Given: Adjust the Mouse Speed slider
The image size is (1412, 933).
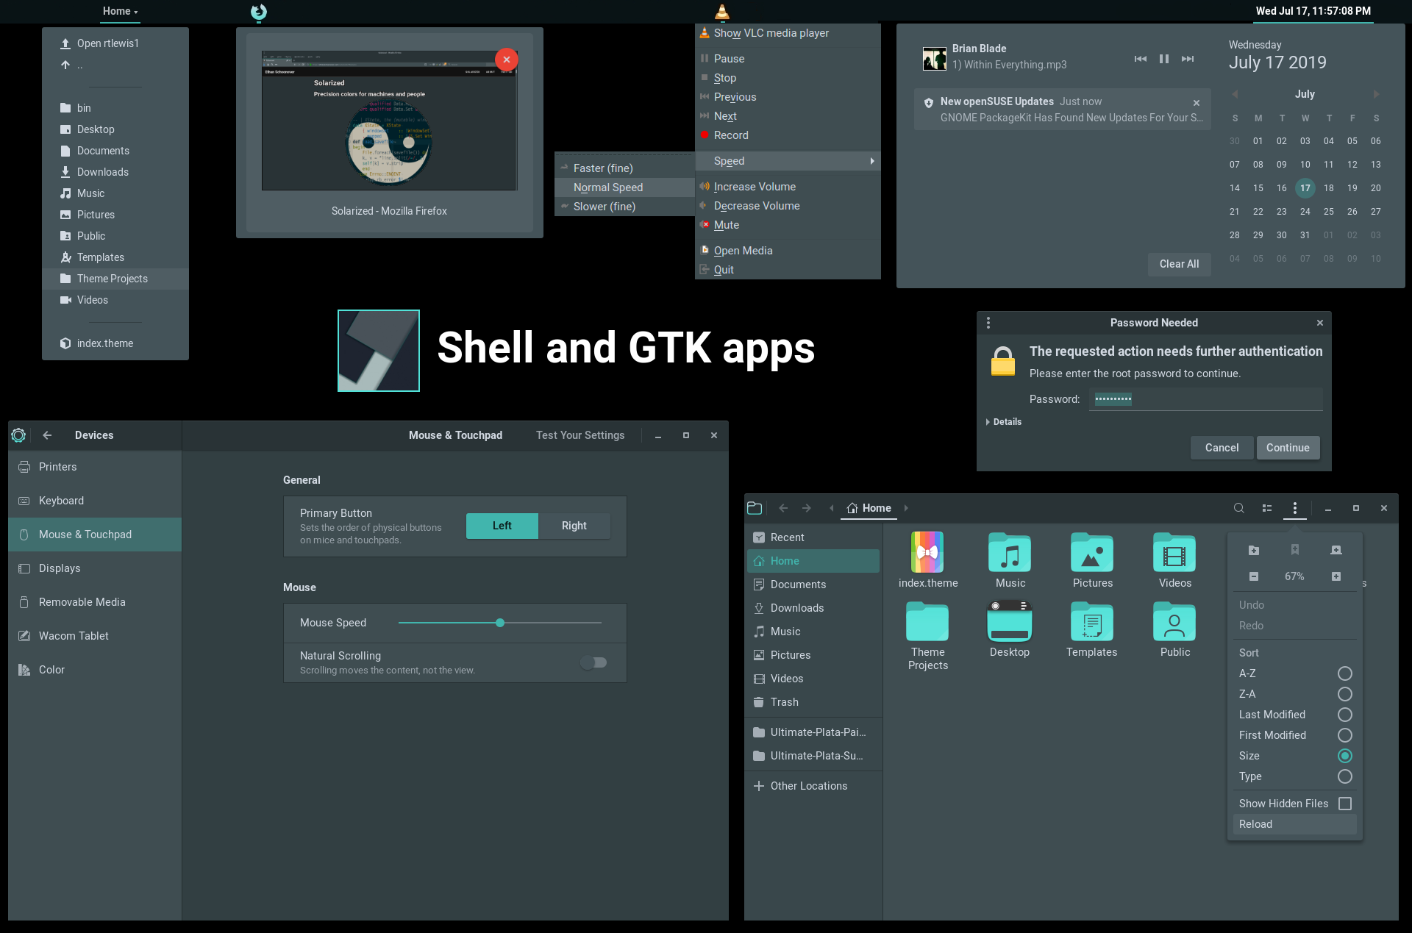Looking at the screenshot, I should [500, 623].
